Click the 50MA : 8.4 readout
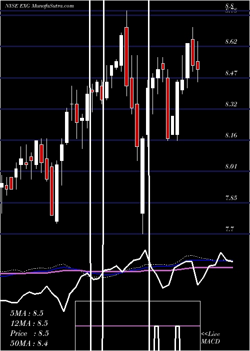Image resolution: width=250 pixels, height=351 pixels. point(29,343)
